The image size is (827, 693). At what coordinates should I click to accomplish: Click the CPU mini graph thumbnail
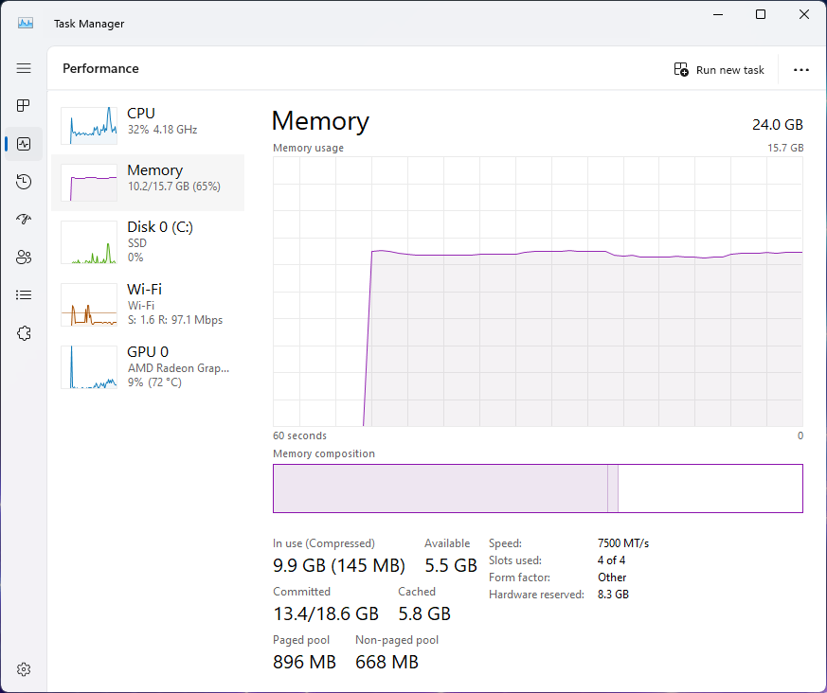coord(89,125)
